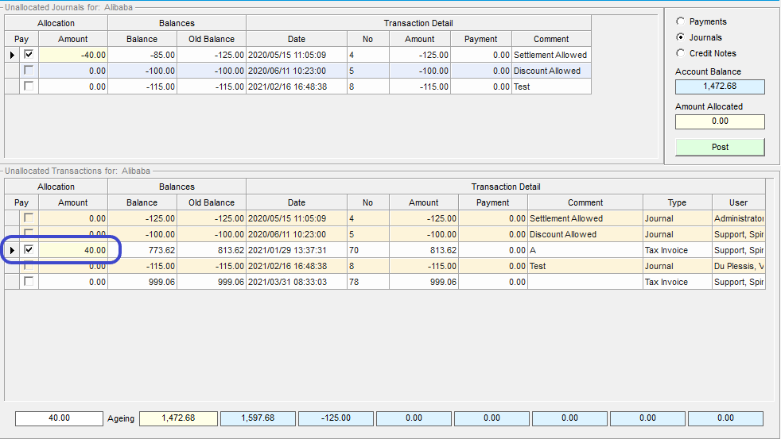Click the Payment header in journals grid
The image size is (781, 439).
click(x=481, y=39)
